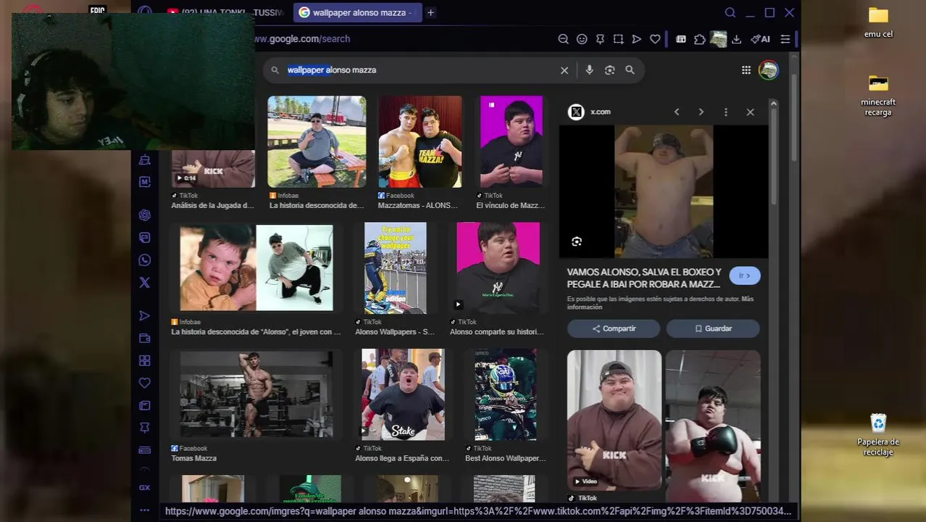Submit search with the magnifier button

[630, 70]
